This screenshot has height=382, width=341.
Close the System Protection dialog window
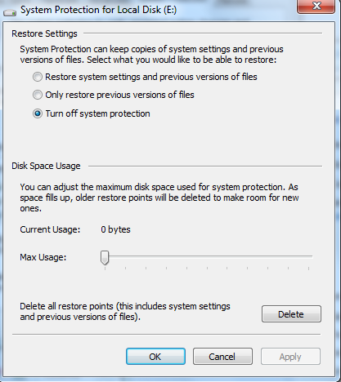click(x=316, y=6)
